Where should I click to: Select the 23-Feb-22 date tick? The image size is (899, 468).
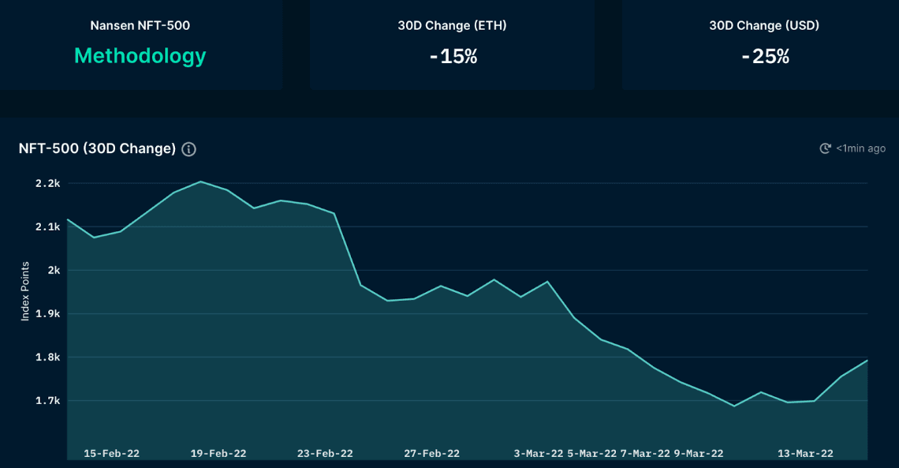325,453
